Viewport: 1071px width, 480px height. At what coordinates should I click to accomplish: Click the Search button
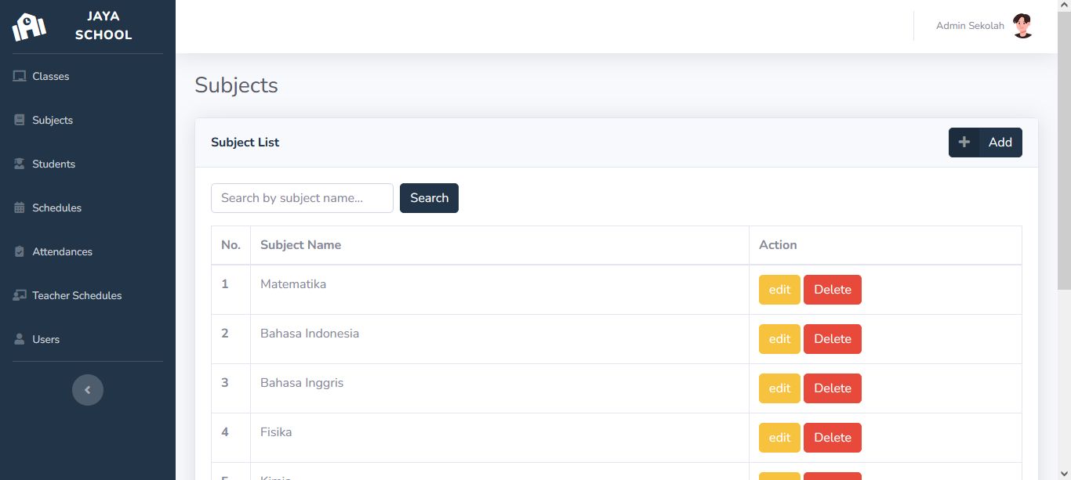click(x=429, y=198)
